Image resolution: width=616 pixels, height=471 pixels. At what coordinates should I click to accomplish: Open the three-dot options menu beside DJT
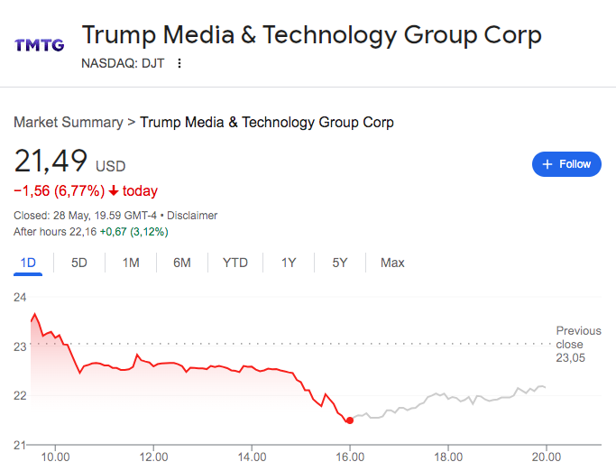coord(179,63)
